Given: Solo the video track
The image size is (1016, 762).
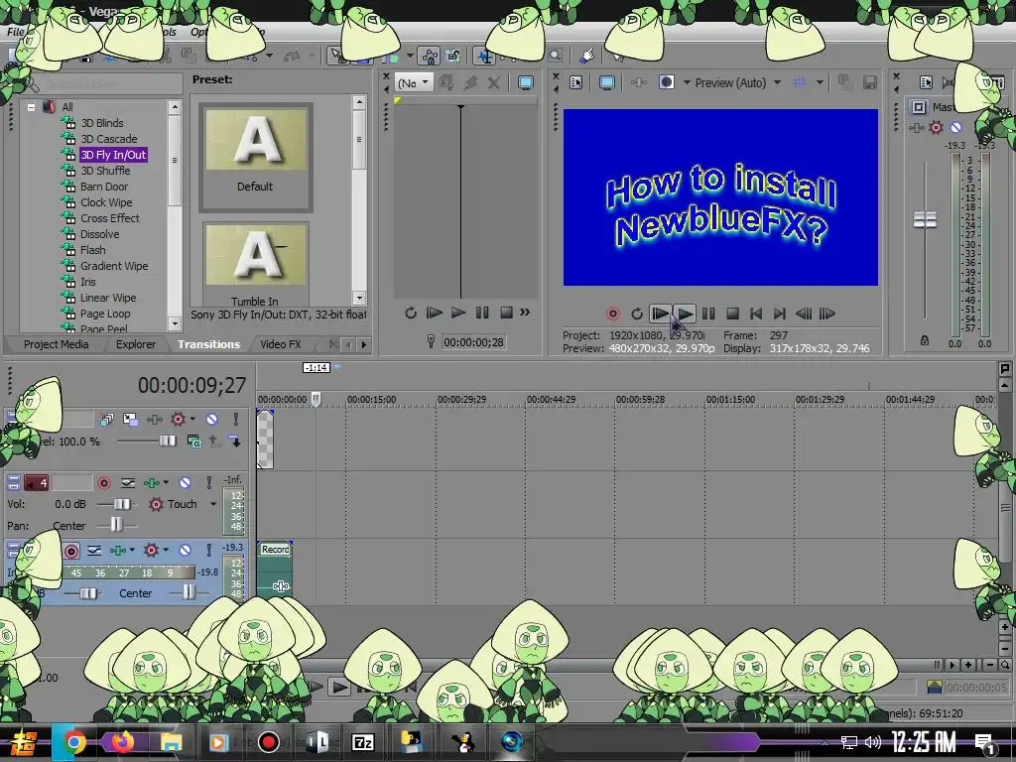Looking at the screenshot, I should pyautogui.click(x=236, y=420).
